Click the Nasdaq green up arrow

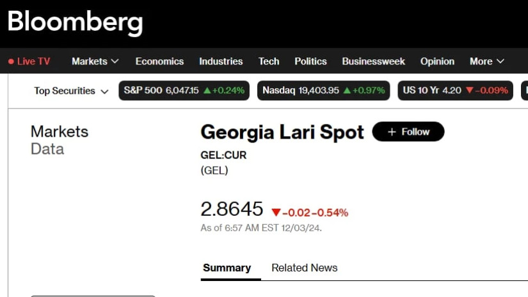tap(347, 91)
